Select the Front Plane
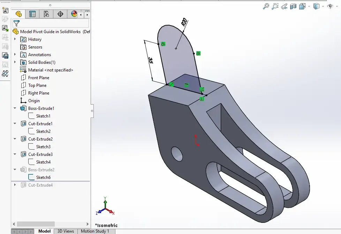The width and height of the screenshot is (341, 234). point(35,78)
